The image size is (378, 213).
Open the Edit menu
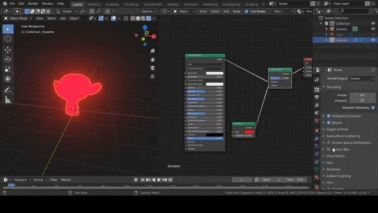coord(21,4)
